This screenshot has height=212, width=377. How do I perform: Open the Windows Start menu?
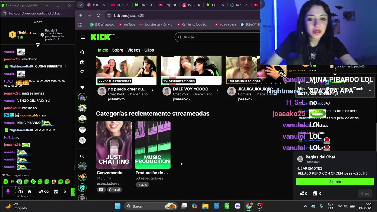(x=118, y=206)
